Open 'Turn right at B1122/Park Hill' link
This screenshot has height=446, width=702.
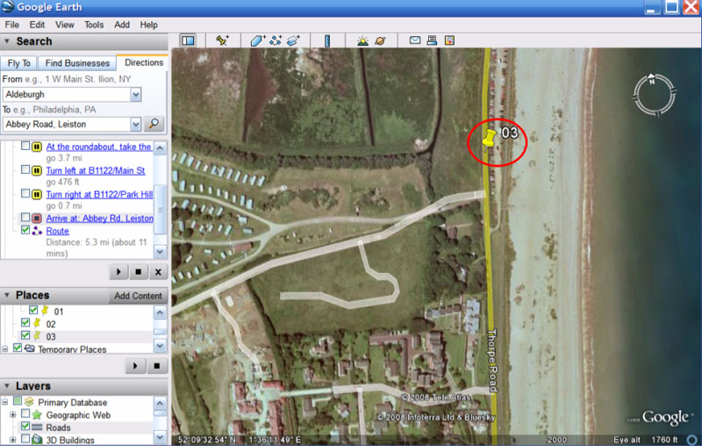coord(99,194)
